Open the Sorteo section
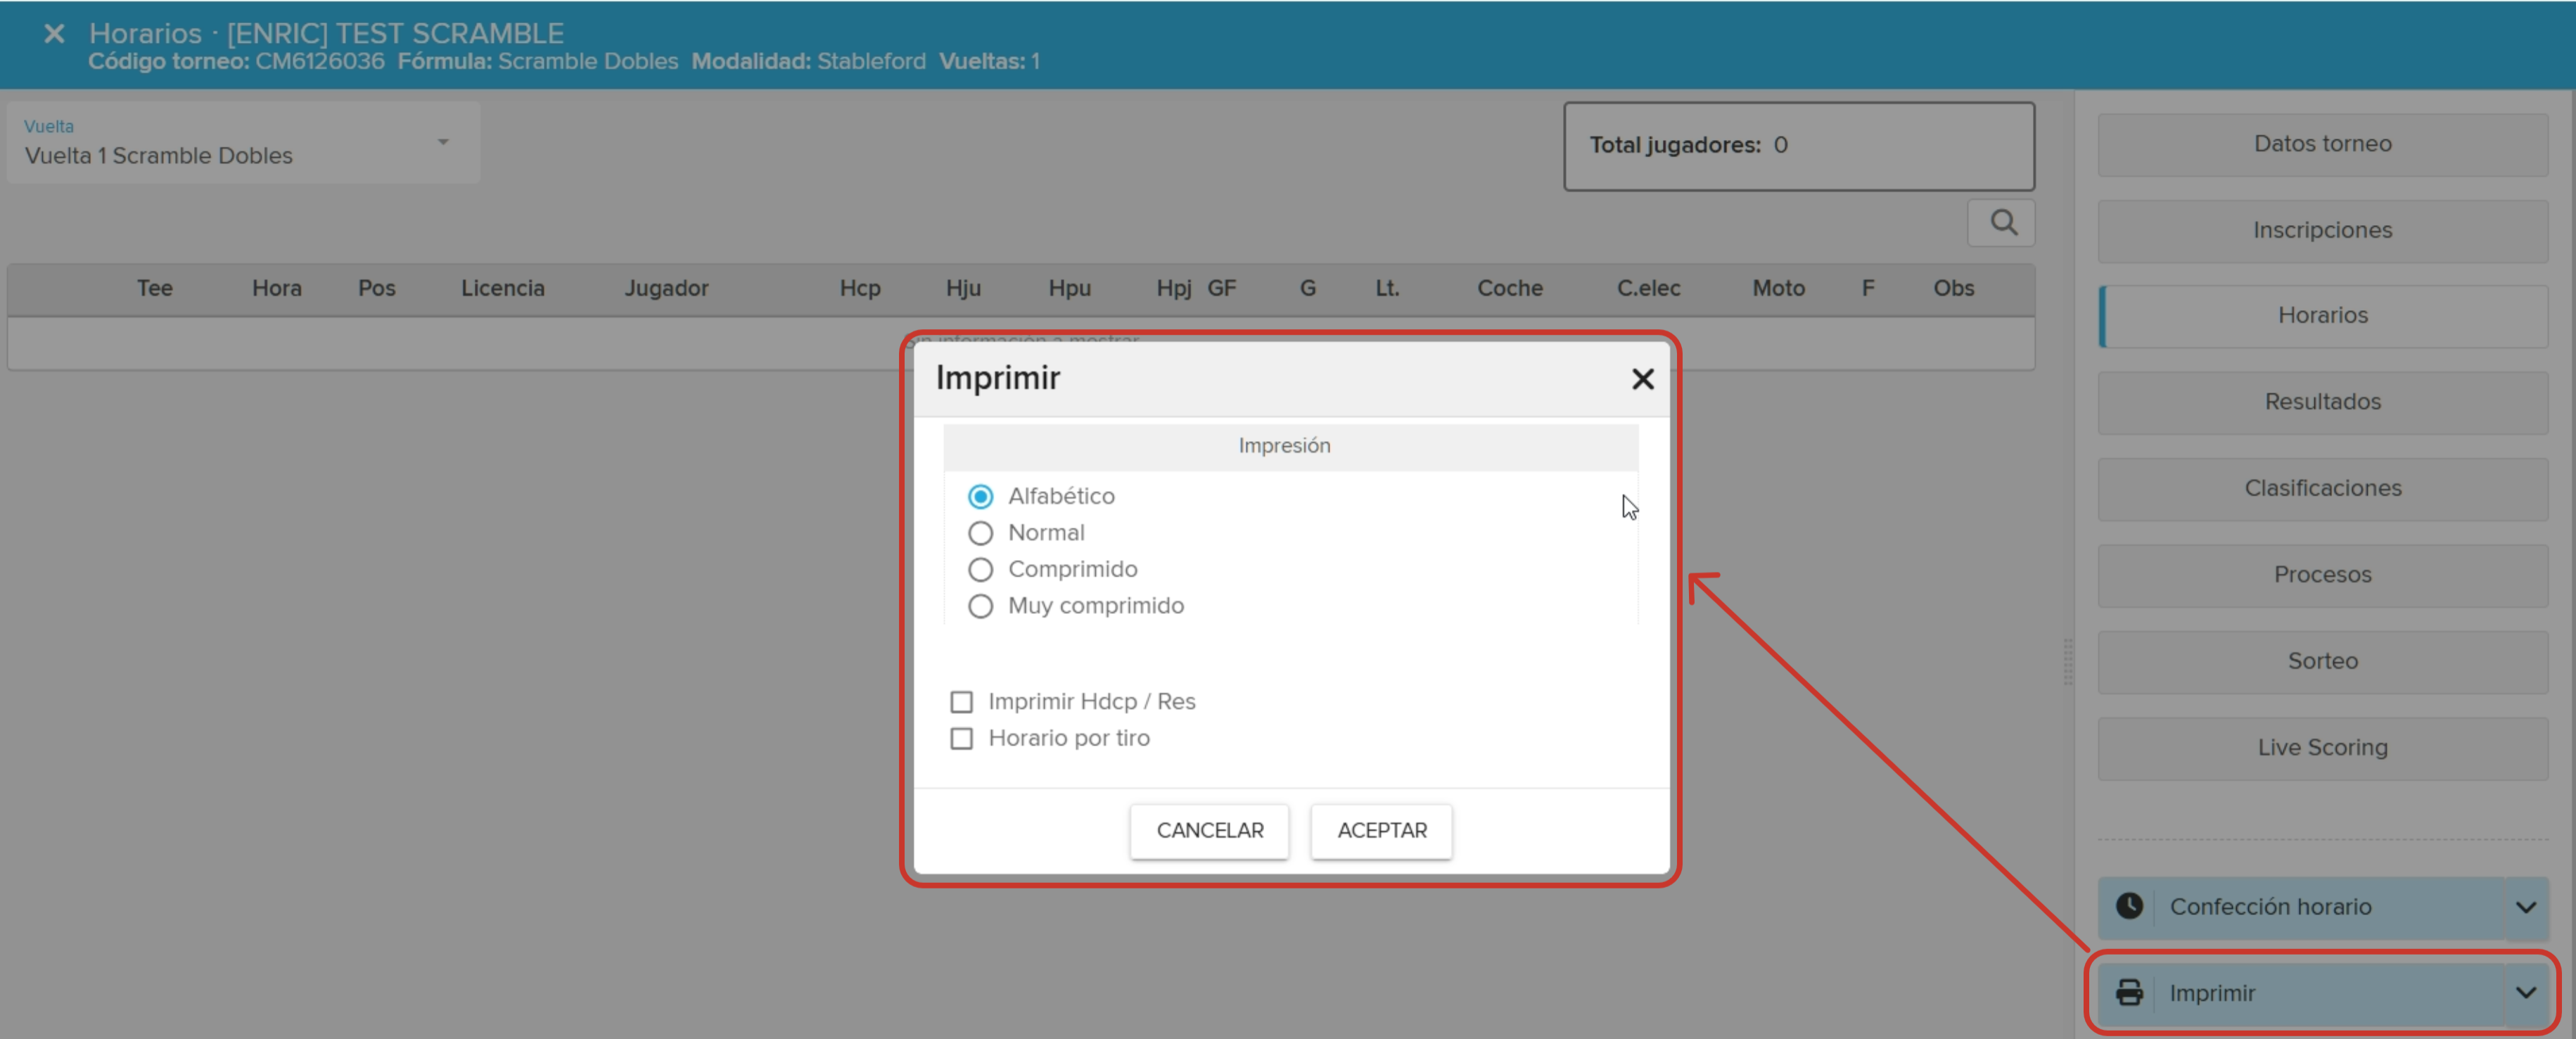2576x1039 pixels. point(2322,661)
